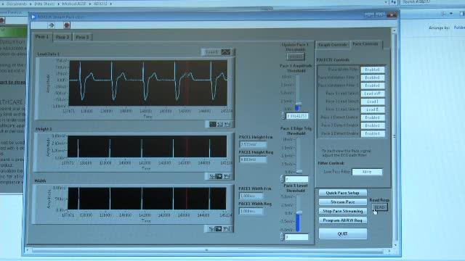This screenshot has width=465, height=261.
Task: Select zoom tool in Height graph palette
Action: point(219,176)
